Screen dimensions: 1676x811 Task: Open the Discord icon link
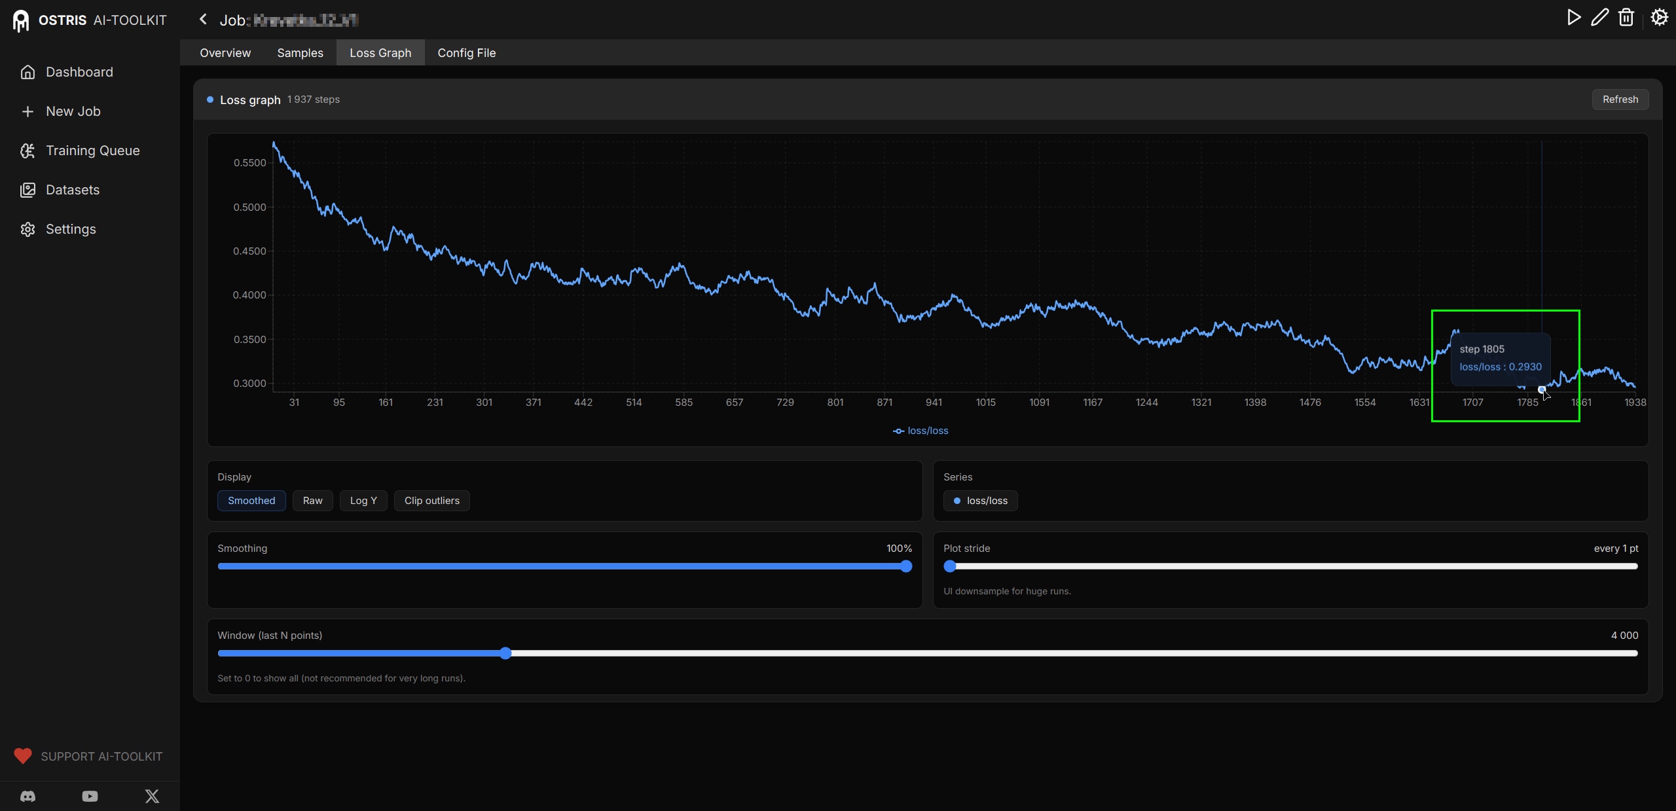(27, 796)
